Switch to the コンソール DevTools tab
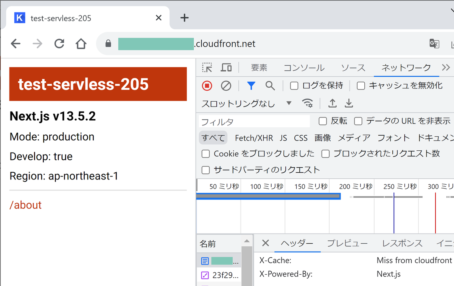454x286 pixels. click(304, 68)
